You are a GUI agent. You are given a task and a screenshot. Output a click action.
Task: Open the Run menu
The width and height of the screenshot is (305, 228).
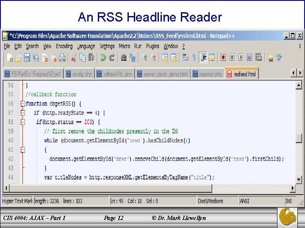(x=138, y=46)
